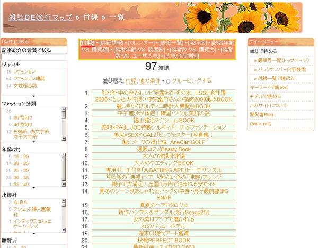
Task: Filter by age range 20 - 25
Action: tap(22, 163)
